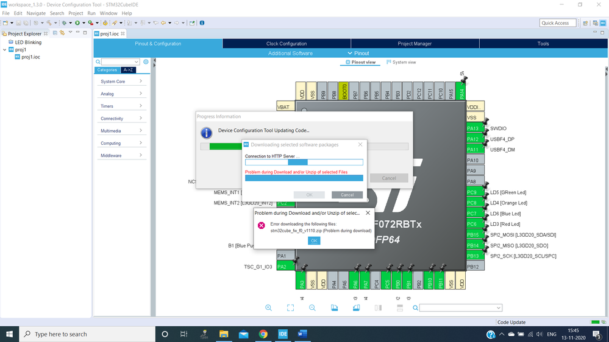The image size is (609, 342).
Task: Switch to Clock Configuration tab
Action: pyautogui.click(x=287, y=43)
